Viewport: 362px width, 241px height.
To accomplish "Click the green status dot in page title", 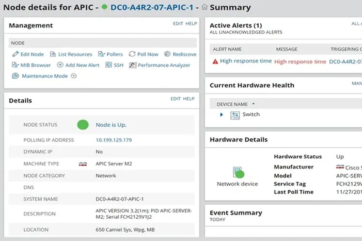I will 104,7.
